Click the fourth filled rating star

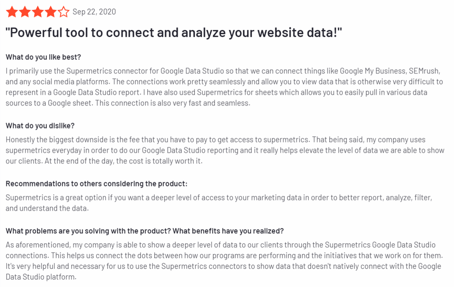point(50,12)
